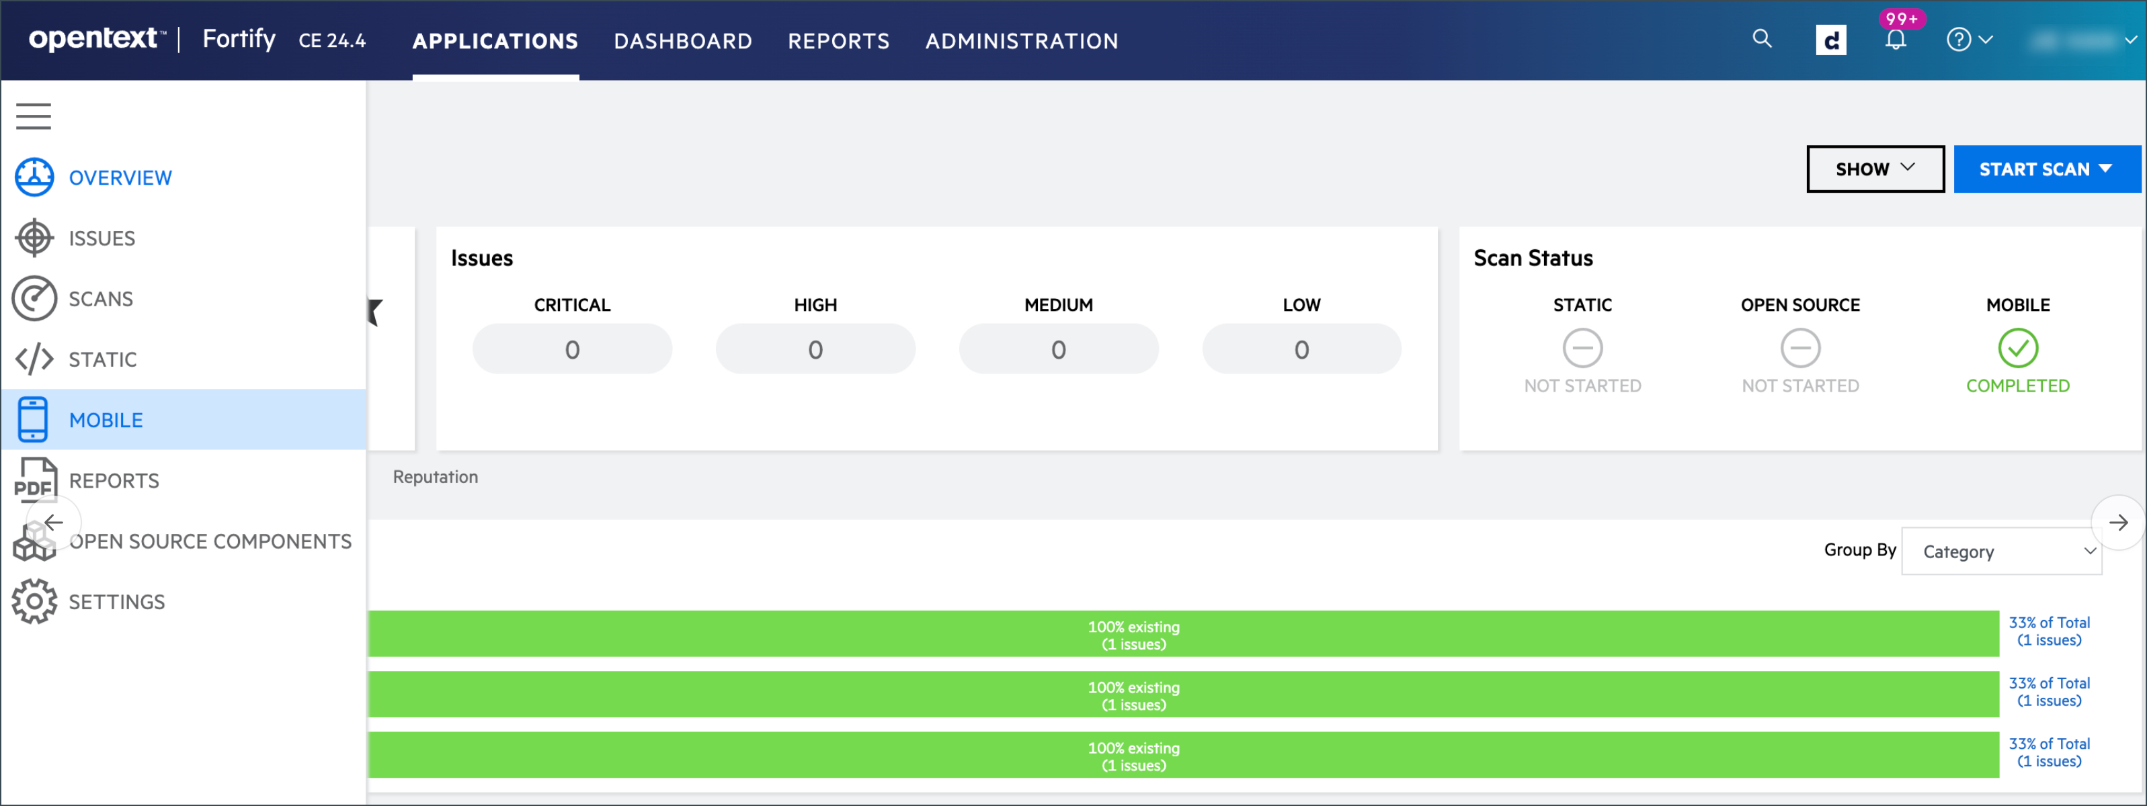Switch to the ADMINISTRATION tab
Viewport: 2147px width, 806px height.
tap(1021, 41)
